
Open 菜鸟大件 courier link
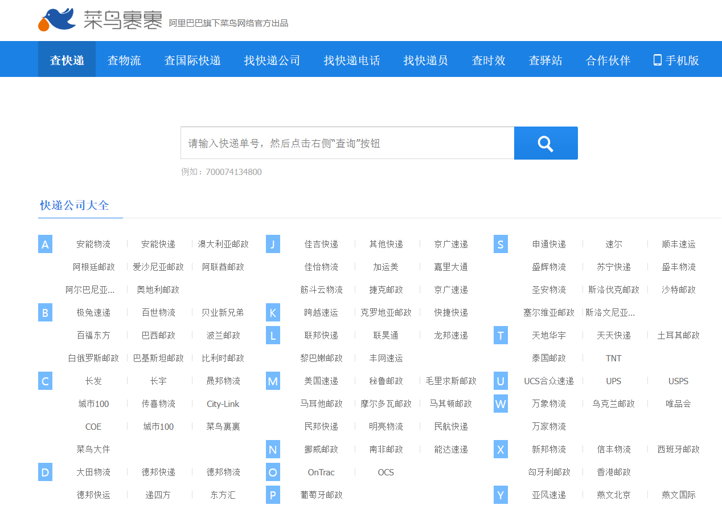(x=93, y=449)
